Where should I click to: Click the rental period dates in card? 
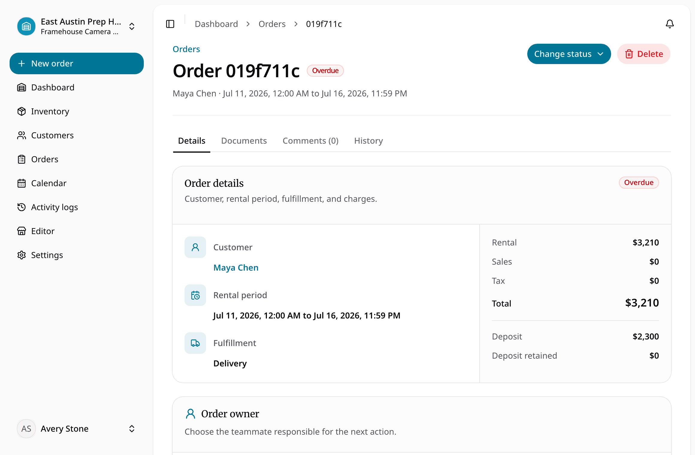tap(307, 316)
